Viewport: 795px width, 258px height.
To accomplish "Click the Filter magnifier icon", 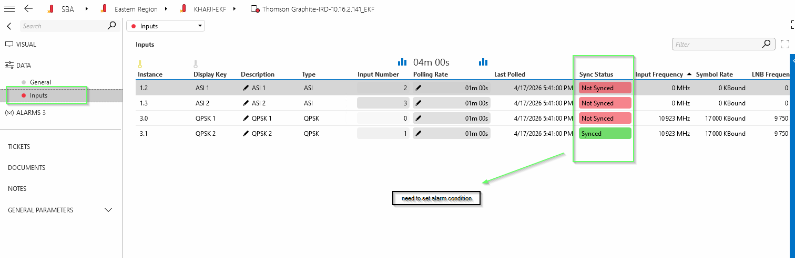I will (x=767, y=45).
